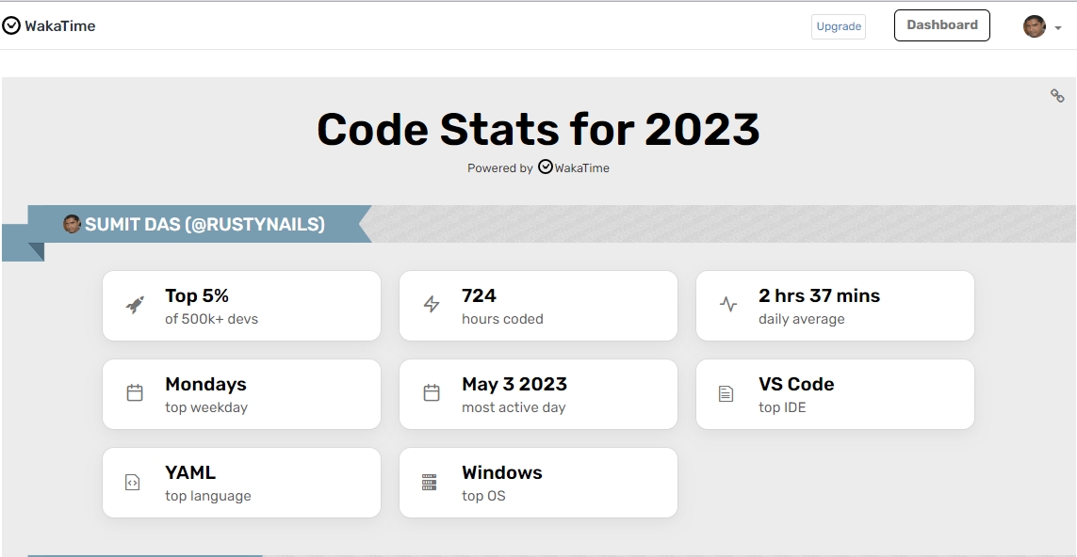This screenshot has width=1077, height=557.
Task: Click the small avatar beside Sumit Das
Action: pyautogui.click(x=73, y=224)
